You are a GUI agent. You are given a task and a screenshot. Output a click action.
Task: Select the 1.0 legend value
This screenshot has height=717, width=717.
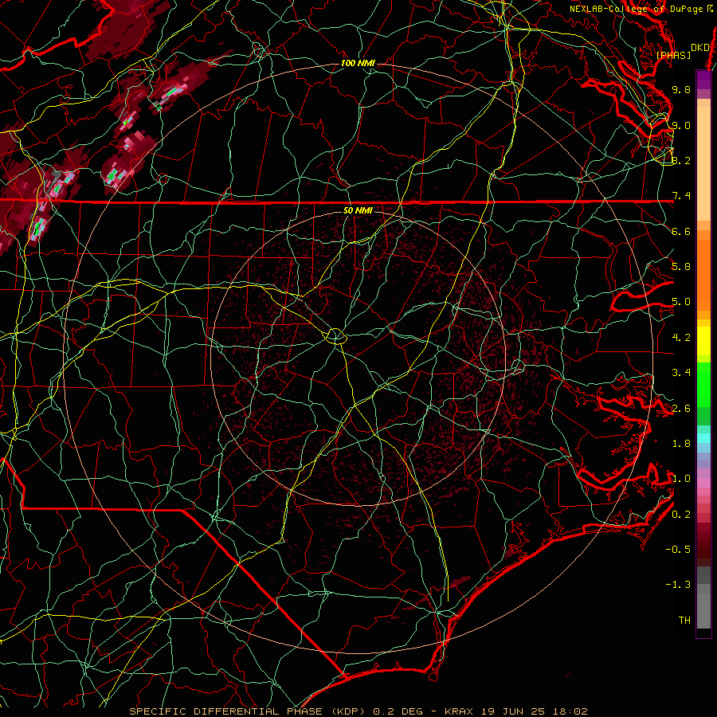click(681, 478)
